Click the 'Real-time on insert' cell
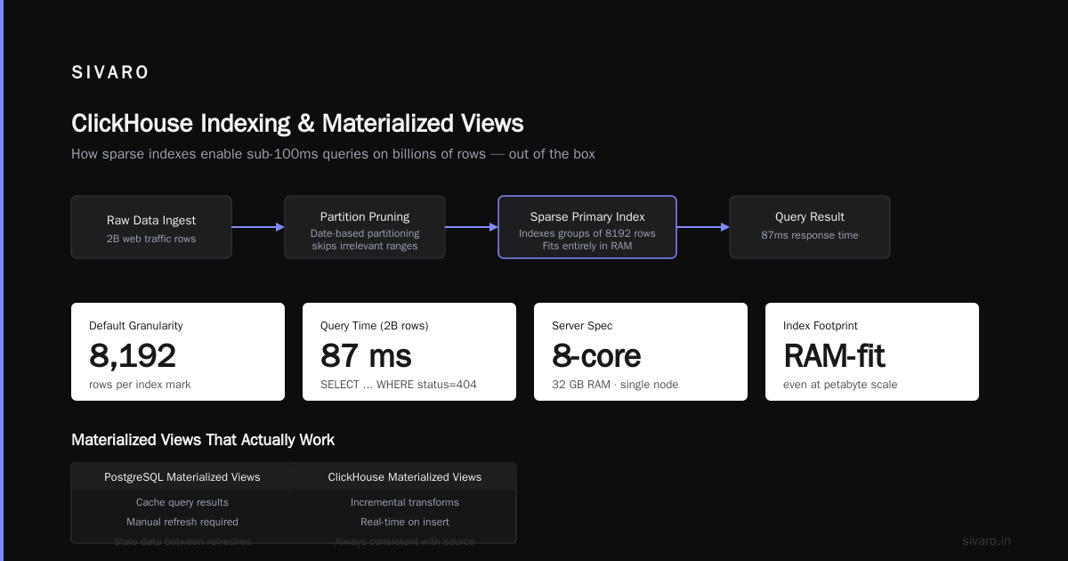Image resolution: width=1068 pixels, height=561 pixels. coord(405,522)
